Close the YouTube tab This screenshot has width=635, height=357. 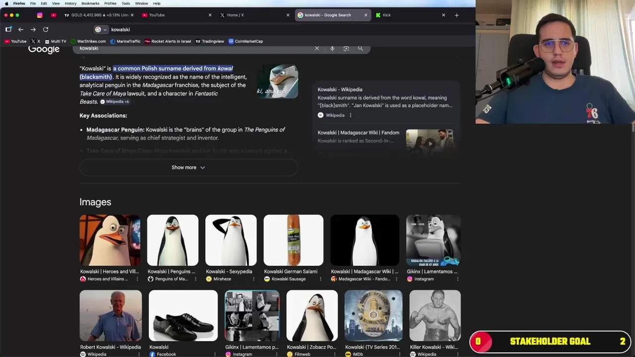(x=210, y=15)
